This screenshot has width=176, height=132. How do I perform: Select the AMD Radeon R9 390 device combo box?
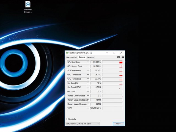[x=82, y=124]
